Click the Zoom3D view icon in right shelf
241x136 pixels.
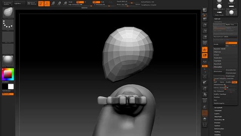pyautogui.click(x=204, y=89)
